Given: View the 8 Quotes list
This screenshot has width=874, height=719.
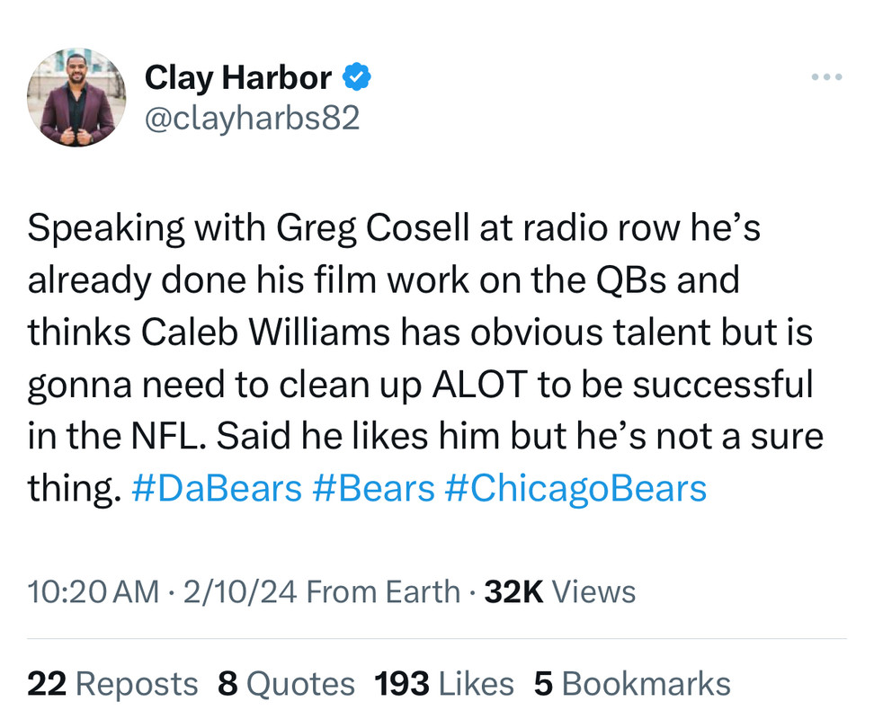Looking at the screenshot, I should 286,684.
